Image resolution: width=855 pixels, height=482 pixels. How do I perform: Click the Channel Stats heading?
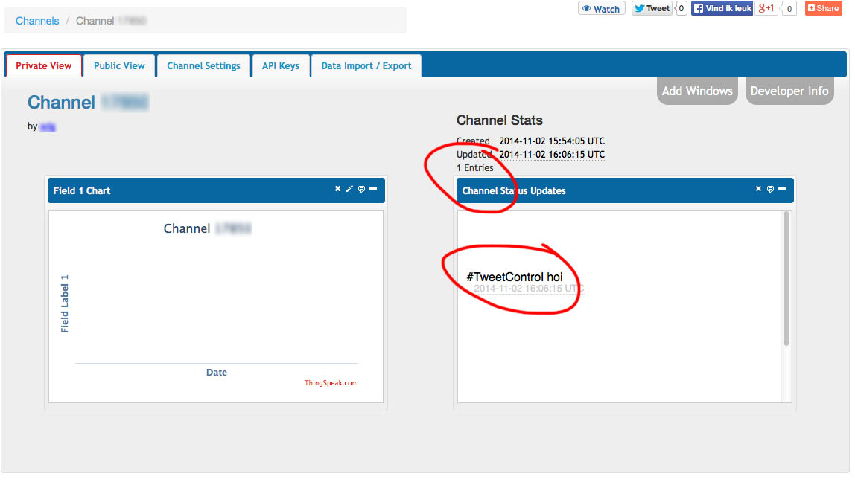pyautogui.click(x=500, y=120)
